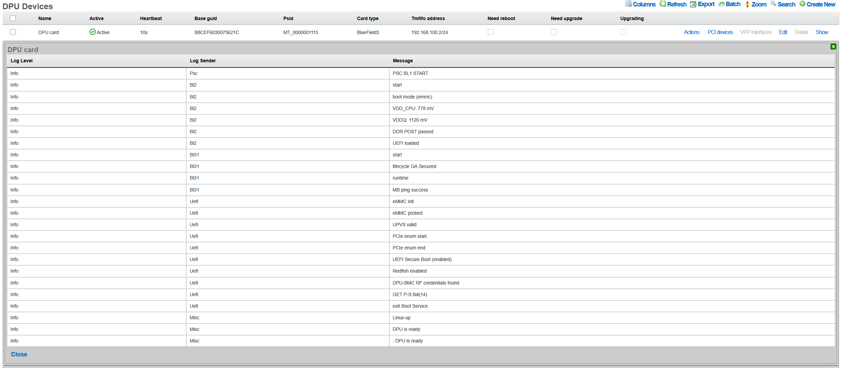This screenshot has height=368, width=842.
Task: Toggle the Need upgrade checkbox
Action: tap(554, 32)
